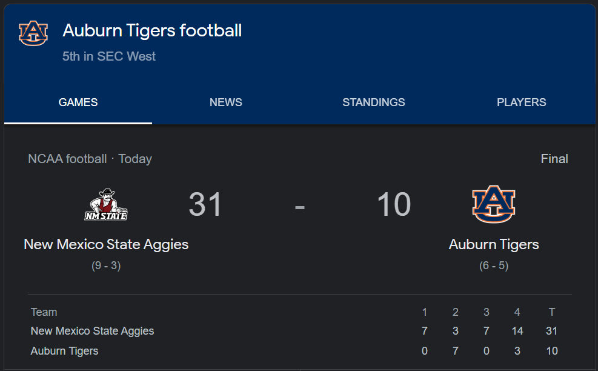
Task: Click the Auburn (6 - 5) record
Action: (494, 266)
